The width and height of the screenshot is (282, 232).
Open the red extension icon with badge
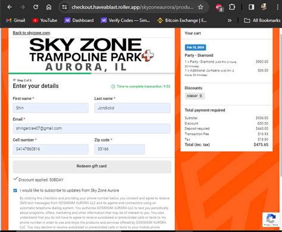[220, 8]
